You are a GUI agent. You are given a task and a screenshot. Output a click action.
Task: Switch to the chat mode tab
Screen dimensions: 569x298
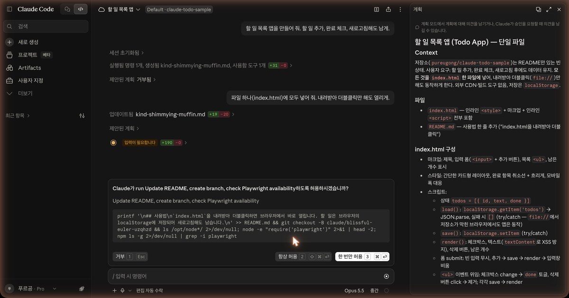(67, 9)
